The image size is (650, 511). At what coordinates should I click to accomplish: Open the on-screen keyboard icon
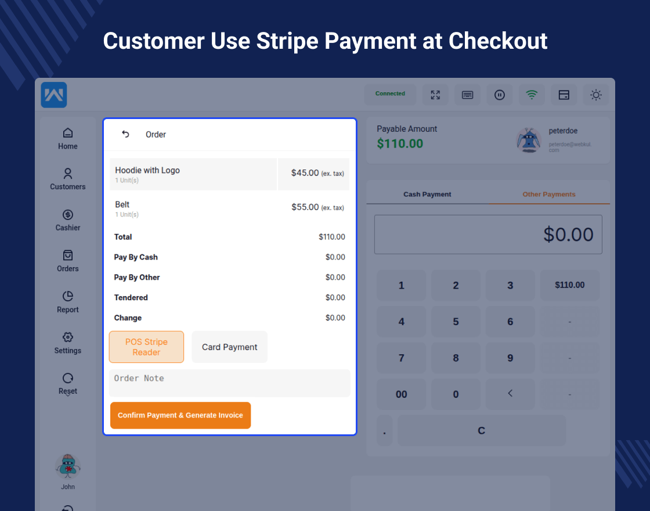pos(467,95)
